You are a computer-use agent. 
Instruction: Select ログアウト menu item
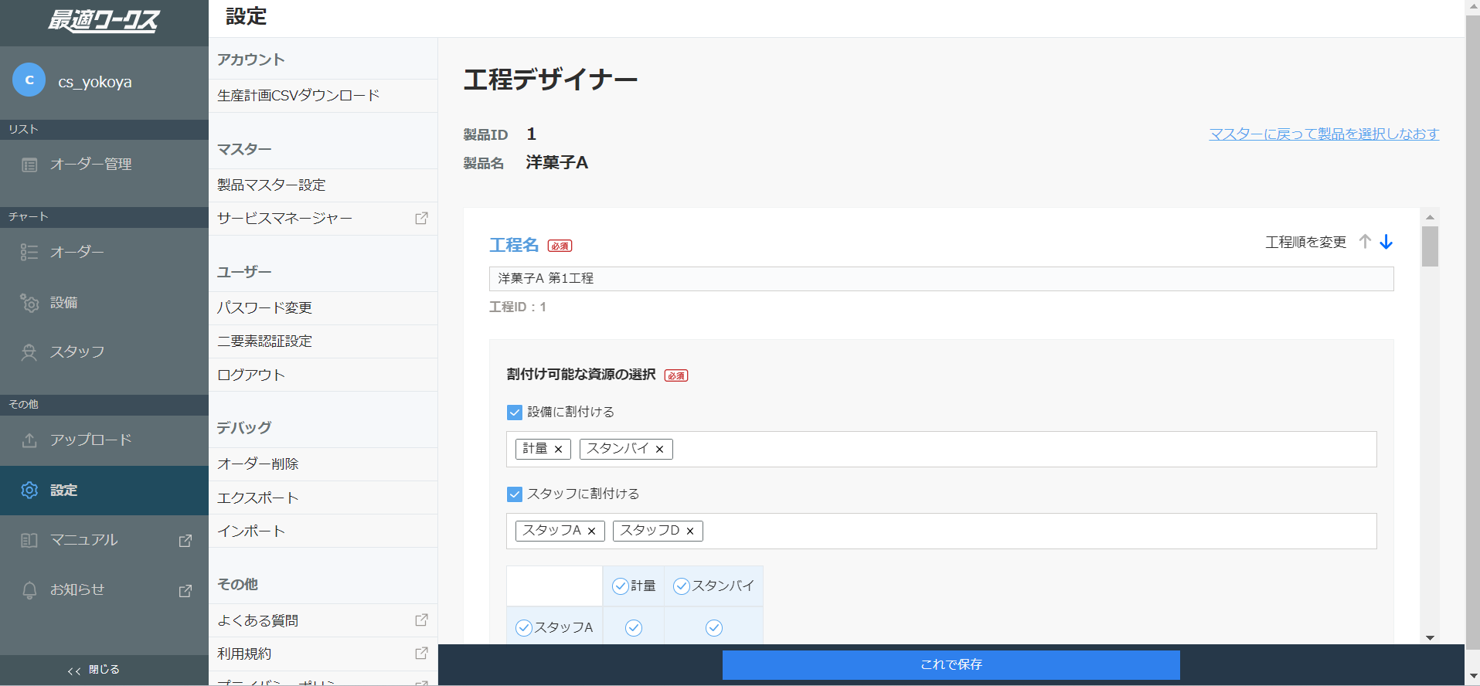pyautogui.click(x=323, y=375)
